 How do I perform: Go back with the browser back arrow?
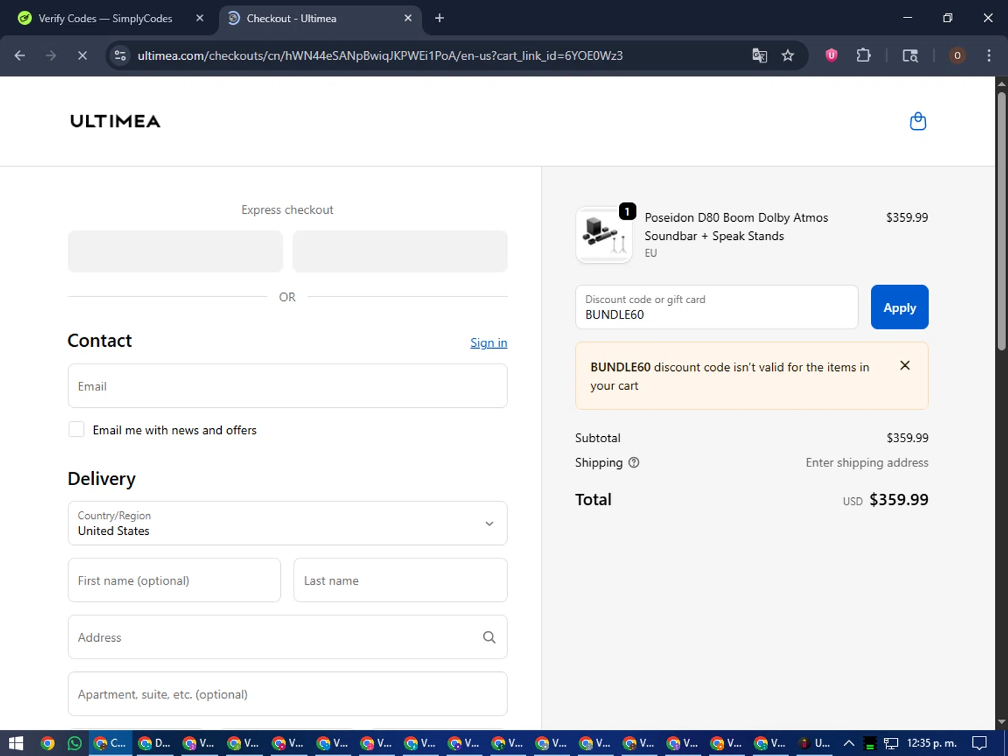19,56
